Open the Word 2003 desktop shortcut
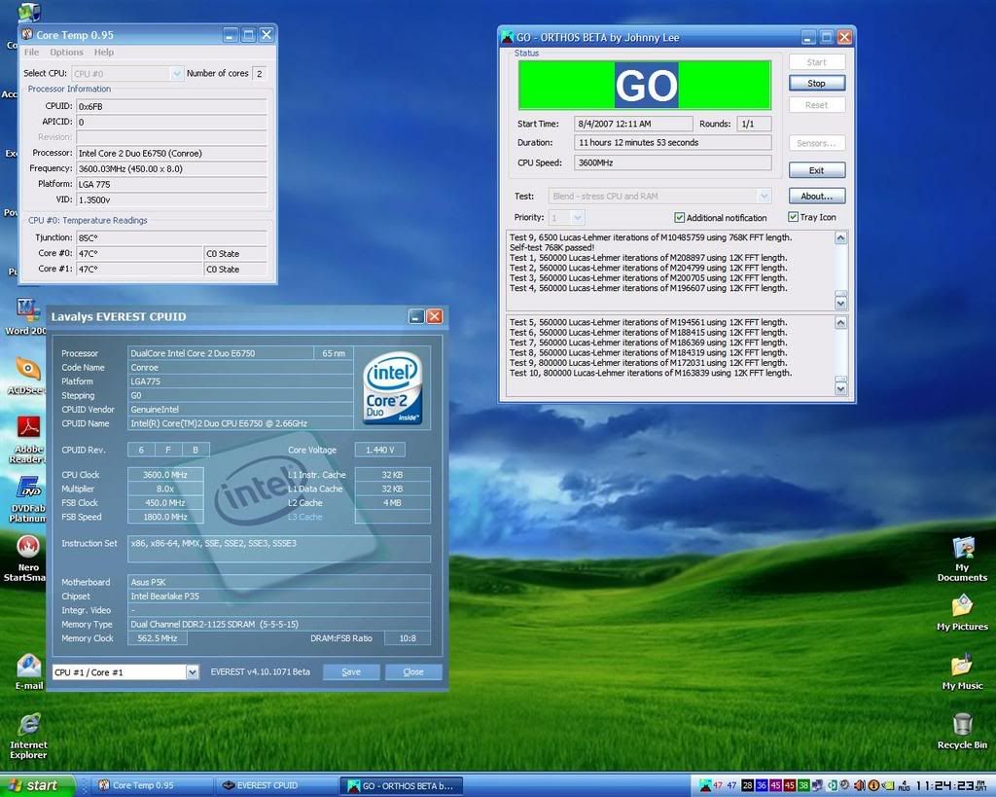The width and height of the screenshot is (996, 797). click(26, 316)
